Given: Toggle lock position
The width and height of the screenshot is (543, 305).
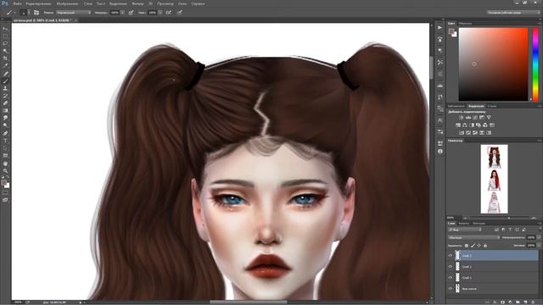Looking at the screenshot, I should click(x=479, y=246).
